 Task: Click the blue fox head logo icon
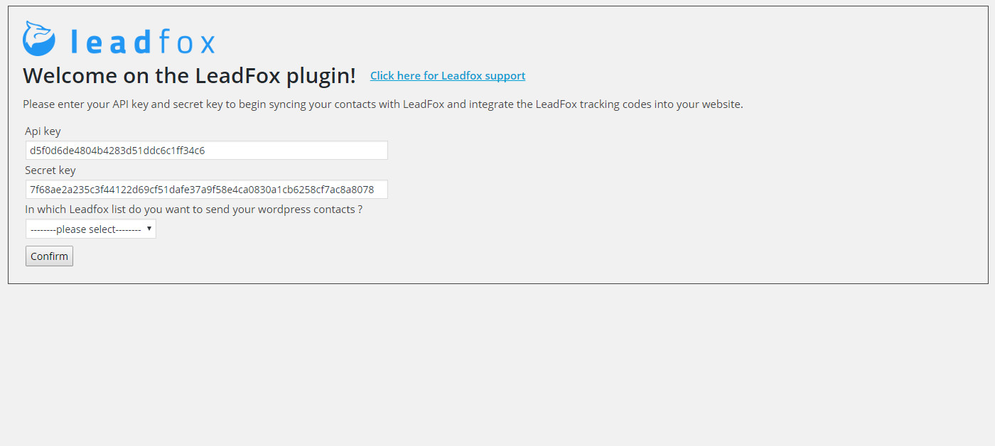(38, 38)
